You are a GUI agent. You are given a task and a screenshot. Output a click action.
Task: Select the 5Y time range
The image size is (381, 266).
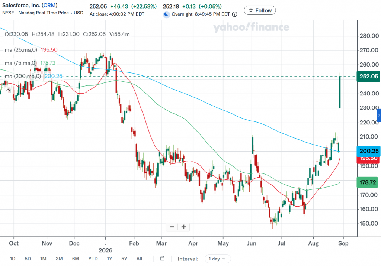point(124,259)
